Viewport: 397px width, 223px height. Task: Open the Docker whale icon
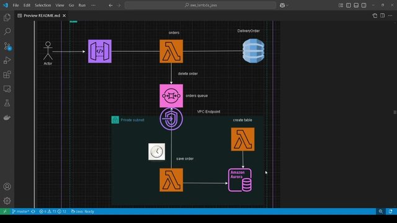point(7,118)
